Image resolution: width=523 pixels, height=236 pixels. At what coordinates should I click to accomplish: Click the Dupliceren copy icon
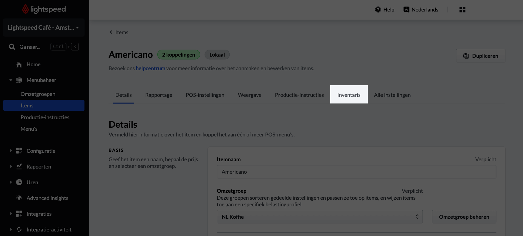click(466, 56)
